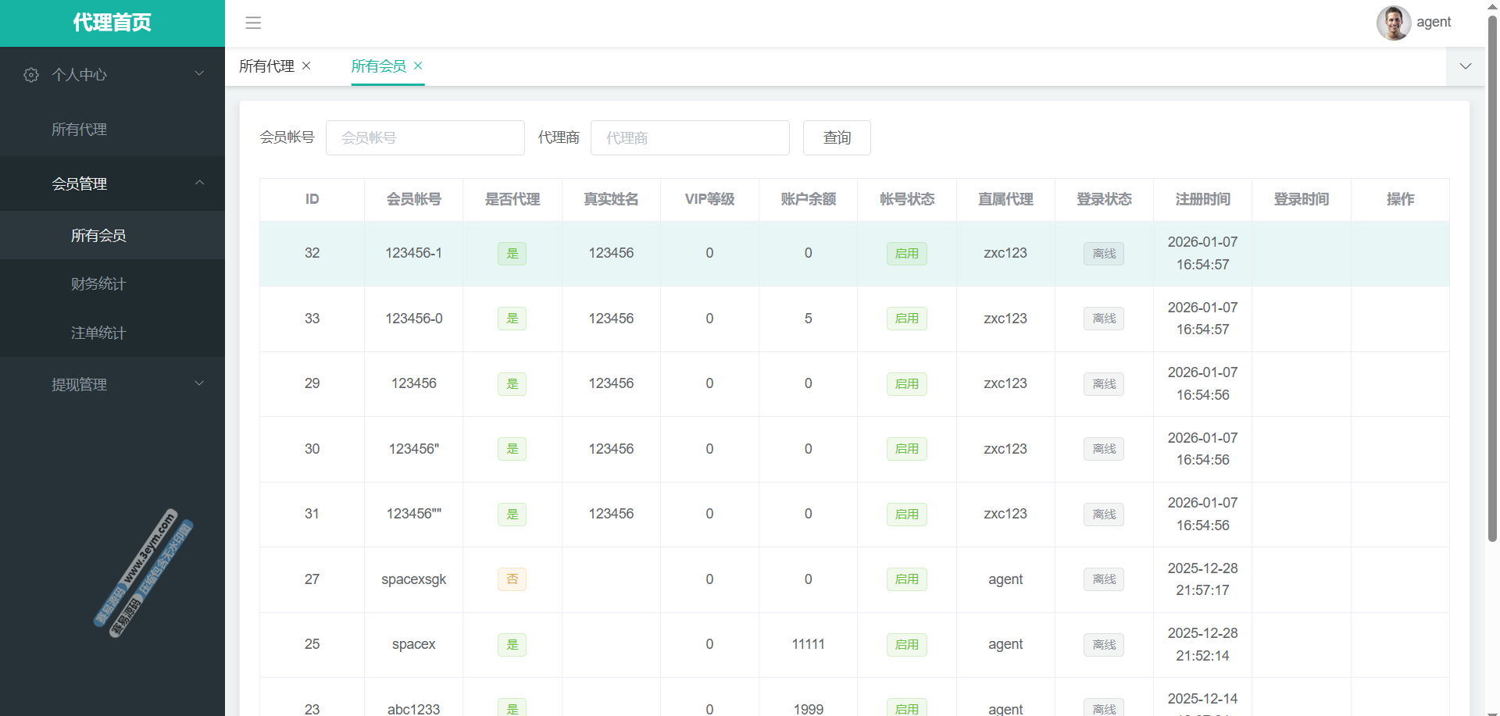Close the 所有会员 tab
This screenshot has height=716, width=1500.
pyautogui.click(x=418, y=66)
